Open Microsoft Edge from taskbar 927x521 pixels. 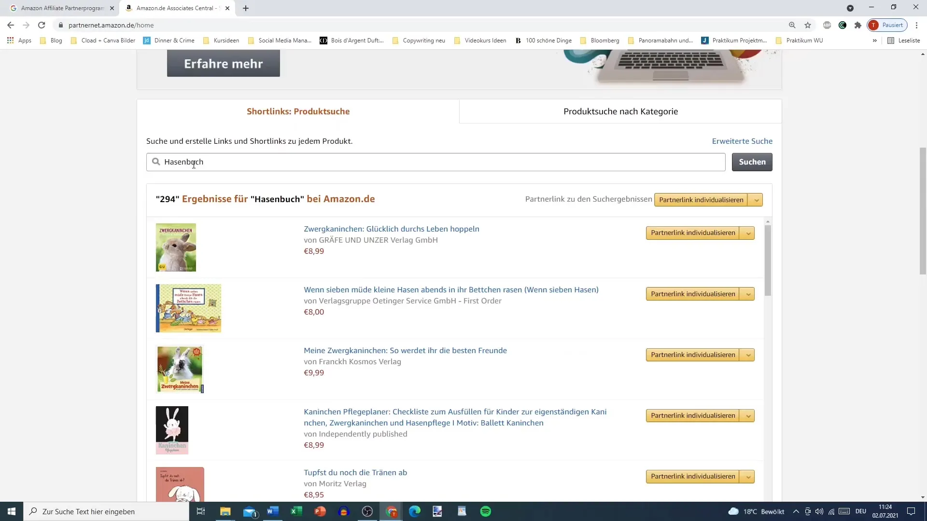tap(415, 511)
